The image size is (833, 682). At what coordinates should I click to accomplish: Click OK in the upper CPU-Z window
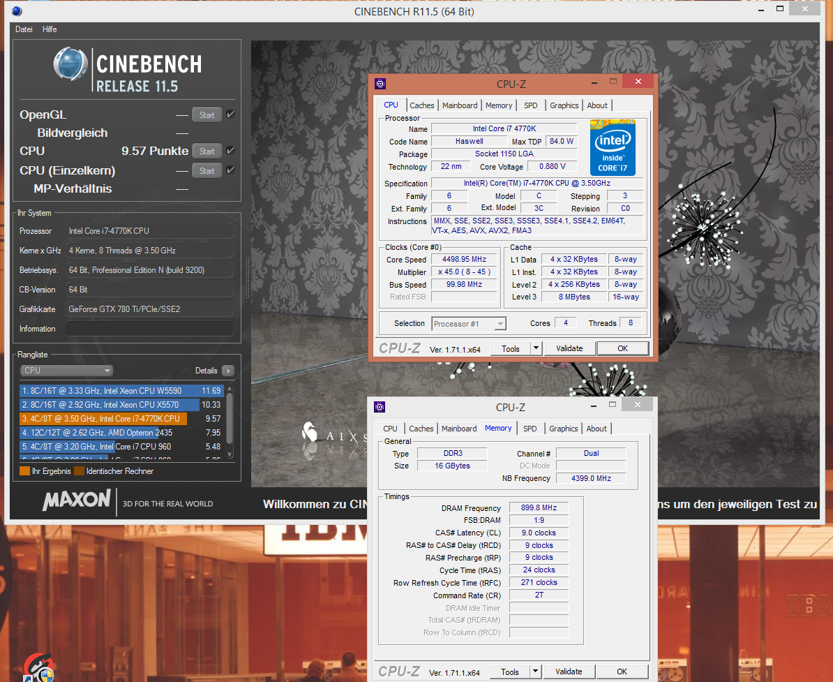[622, 348]
